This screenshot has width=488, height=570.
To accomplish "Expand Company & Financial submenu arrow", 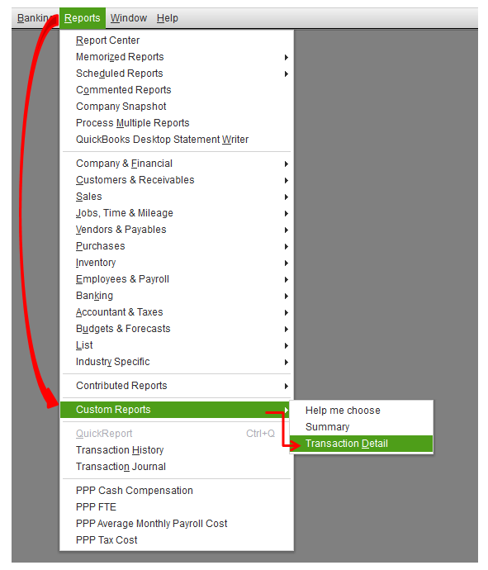I will (x=287, y=164).
